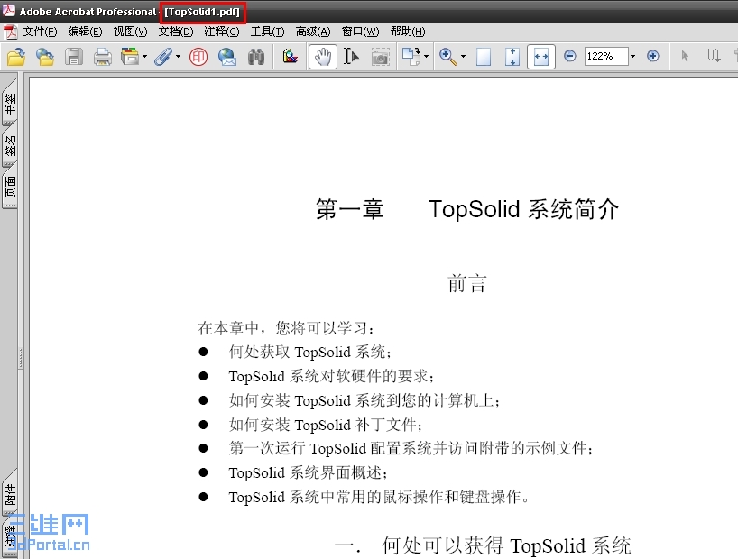Open the 注释(C) menu
Screen dimensions: 738x559
222,32
